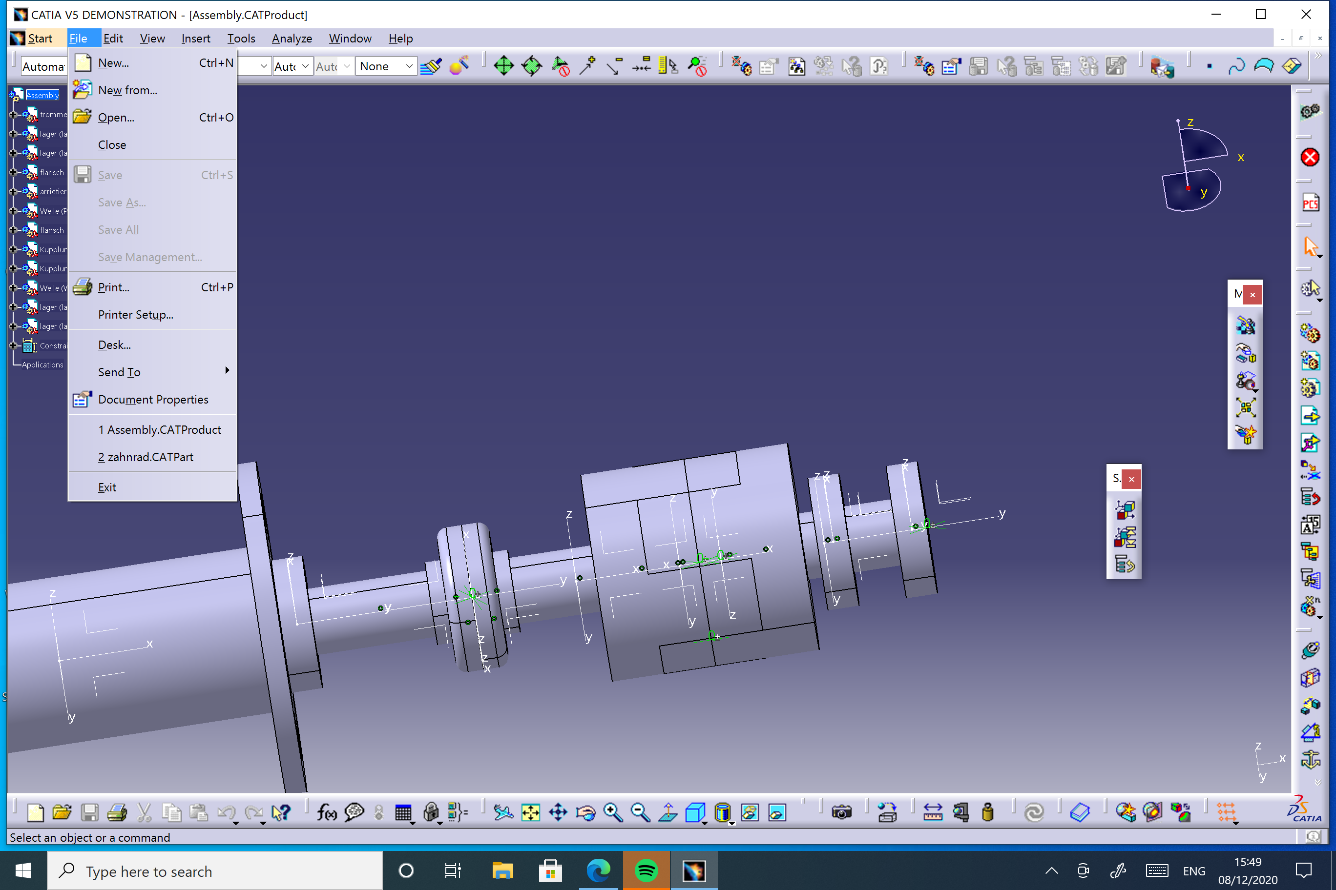Click the What's This help arrow icon

pyautogui.click(x=281, y=813)
